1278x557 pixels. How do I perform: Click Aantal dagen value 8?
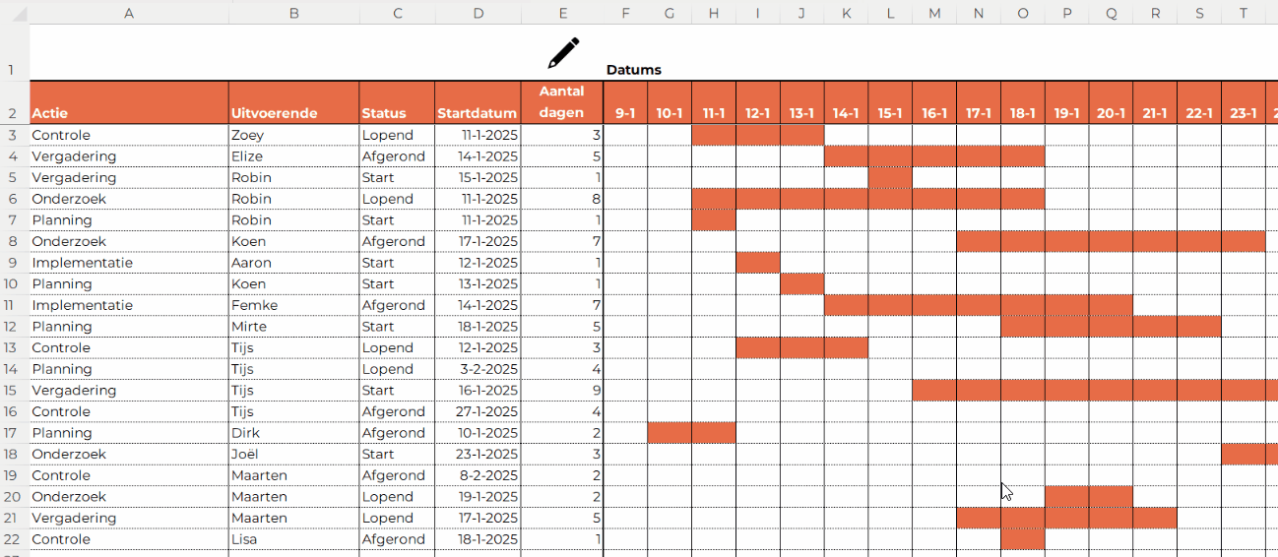tap(562, 199)
